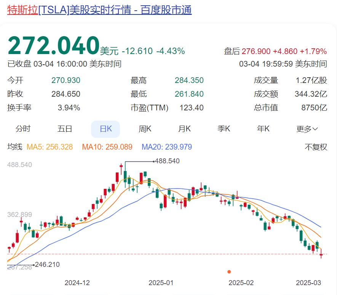
Task: Select the 年K yearly view
Action: point(263,129)
